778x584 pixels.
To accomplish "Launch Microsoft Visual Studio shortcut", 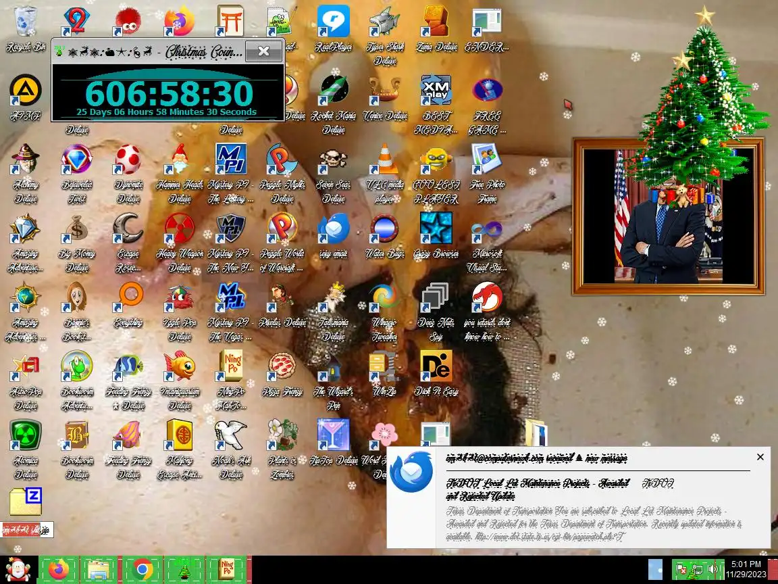I will coord(488,243).
